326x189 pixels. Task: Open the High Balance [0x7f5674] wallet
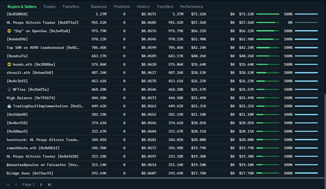pyautogui.click(x=31, y=98)
